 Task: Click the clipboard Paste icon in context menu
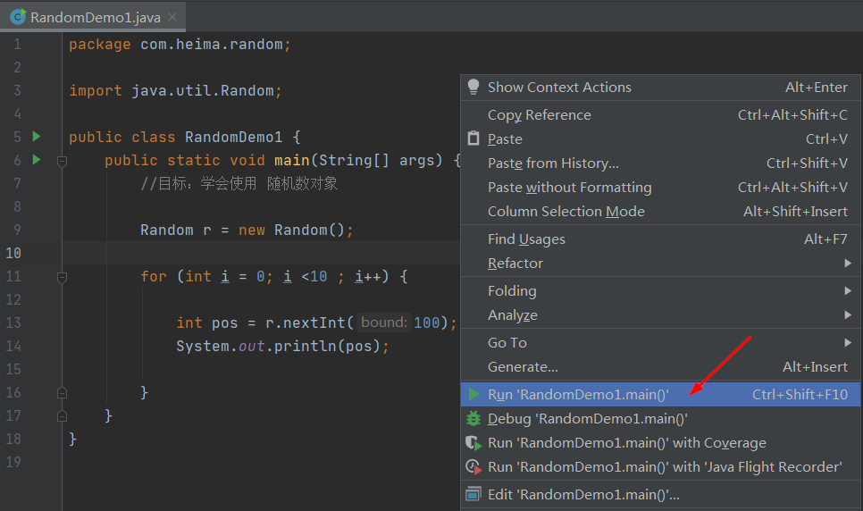(473, 139)
